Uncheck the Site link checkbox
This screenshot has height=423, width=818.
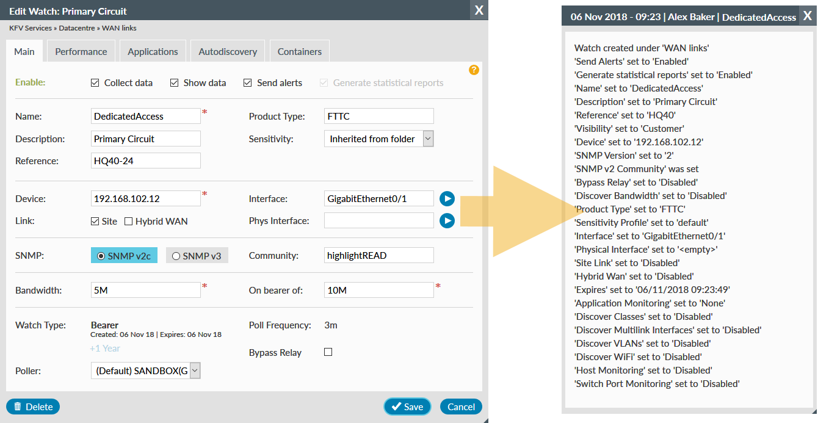(95, 221)
